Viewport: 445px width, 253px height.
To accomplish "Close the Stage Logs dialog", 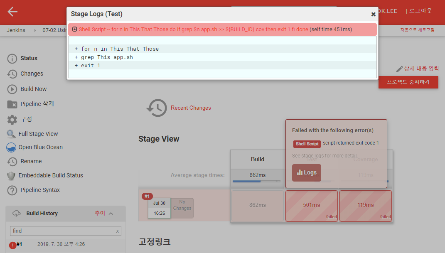I will pyautogui.click(x=373, y=14).
